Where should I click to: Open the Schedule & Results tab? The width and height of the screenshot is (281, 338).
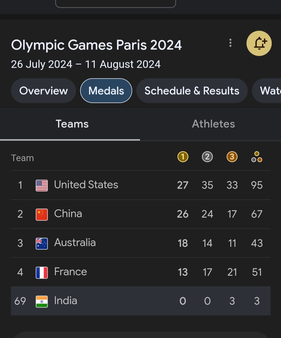tap(192, 91)
